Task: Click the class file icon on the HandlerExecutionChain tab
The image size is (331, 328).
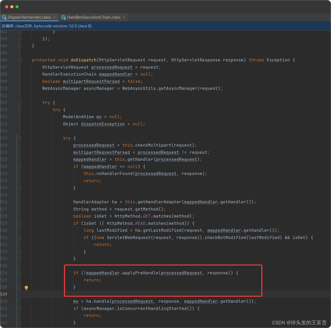Action: click(x=63, y=17)
